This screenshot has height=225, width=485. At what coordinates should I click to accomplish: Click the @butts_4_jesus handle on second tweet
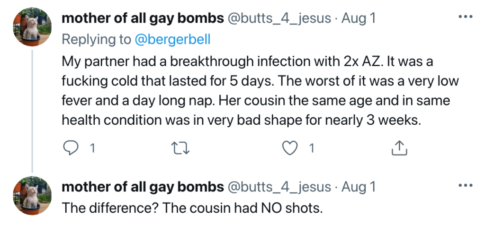coord(279,187)
